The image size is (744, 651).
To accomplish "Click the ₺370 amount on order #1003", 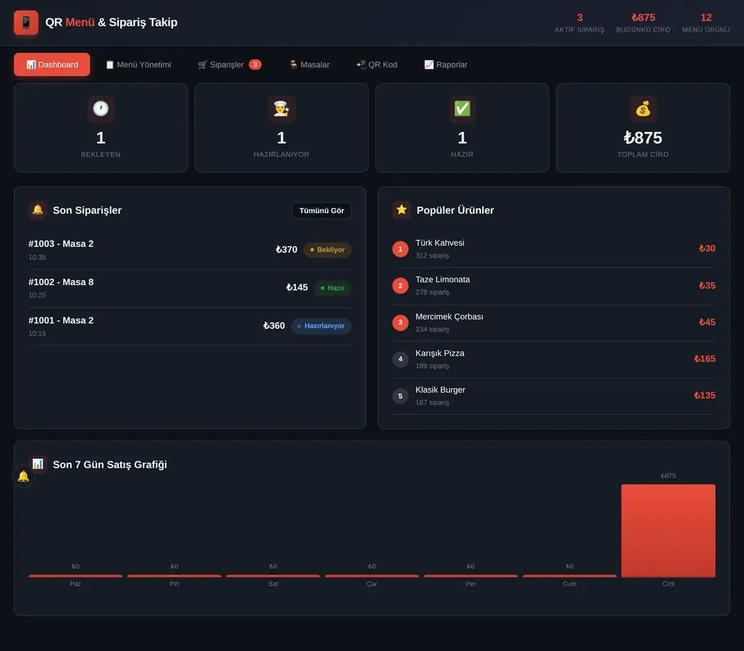I will (286, 250).
